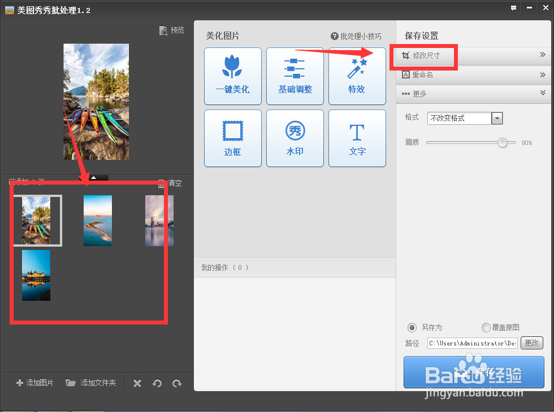Click 清空 to clear the image list

tap(170, 183)
